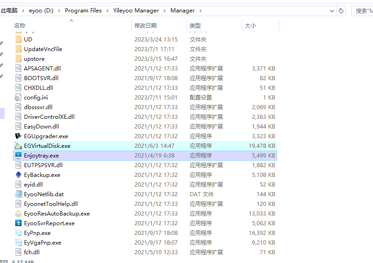Go to 此电脑 in the breadcrumb
The image size is (373, 263).
[x=9, y=11]
